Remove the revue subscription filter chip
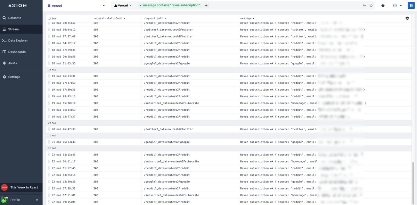The width and height of the screenshot is (417, 205). [140, 6]
